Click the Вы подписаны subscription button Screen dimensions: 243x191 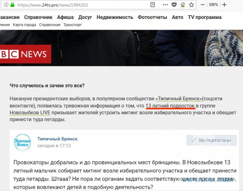pos(211,140)
